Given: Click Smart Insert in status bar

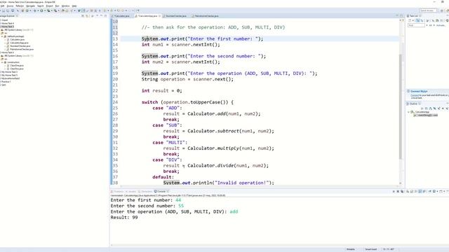Looking at the screenshot, I should click(x=371, y=249).
